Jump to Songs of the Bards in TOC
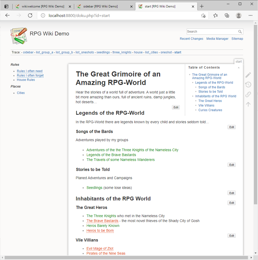 click(x=212, y=87)
